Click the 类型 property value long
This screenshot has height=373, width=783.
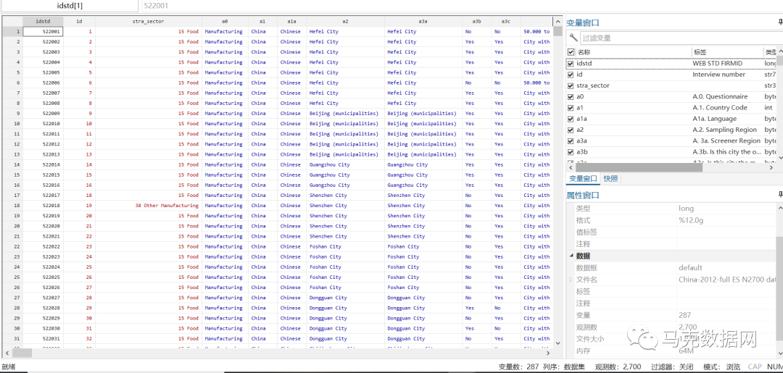click(686, 208)
